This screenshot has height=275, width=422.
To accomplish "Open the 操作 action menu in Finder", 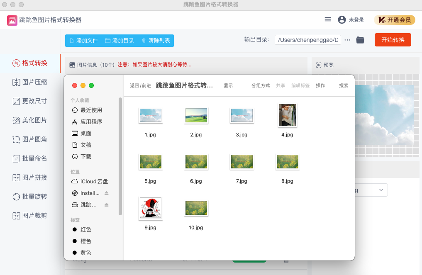I will [x=320, y=85].
